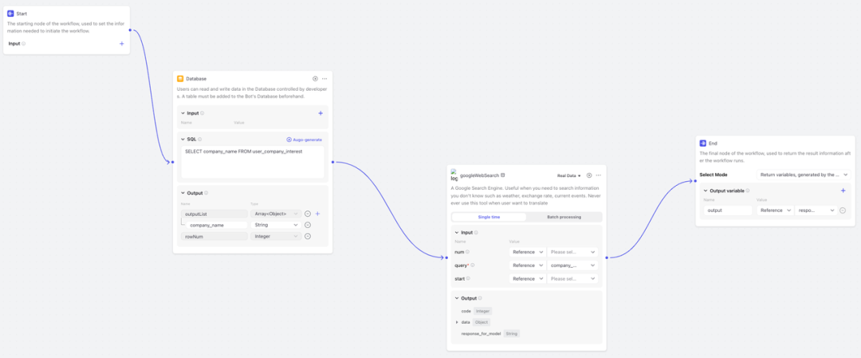Image resolution: width=861 pixels, height=358 pixels.
Task: Remove the rowNum output row
Action: click(307, 236)
